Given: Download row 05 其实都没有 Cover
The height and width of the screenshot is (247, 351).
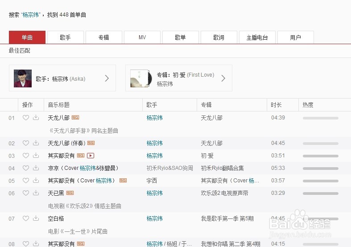Looking at the screenshot, I should [x=36, y=180].
